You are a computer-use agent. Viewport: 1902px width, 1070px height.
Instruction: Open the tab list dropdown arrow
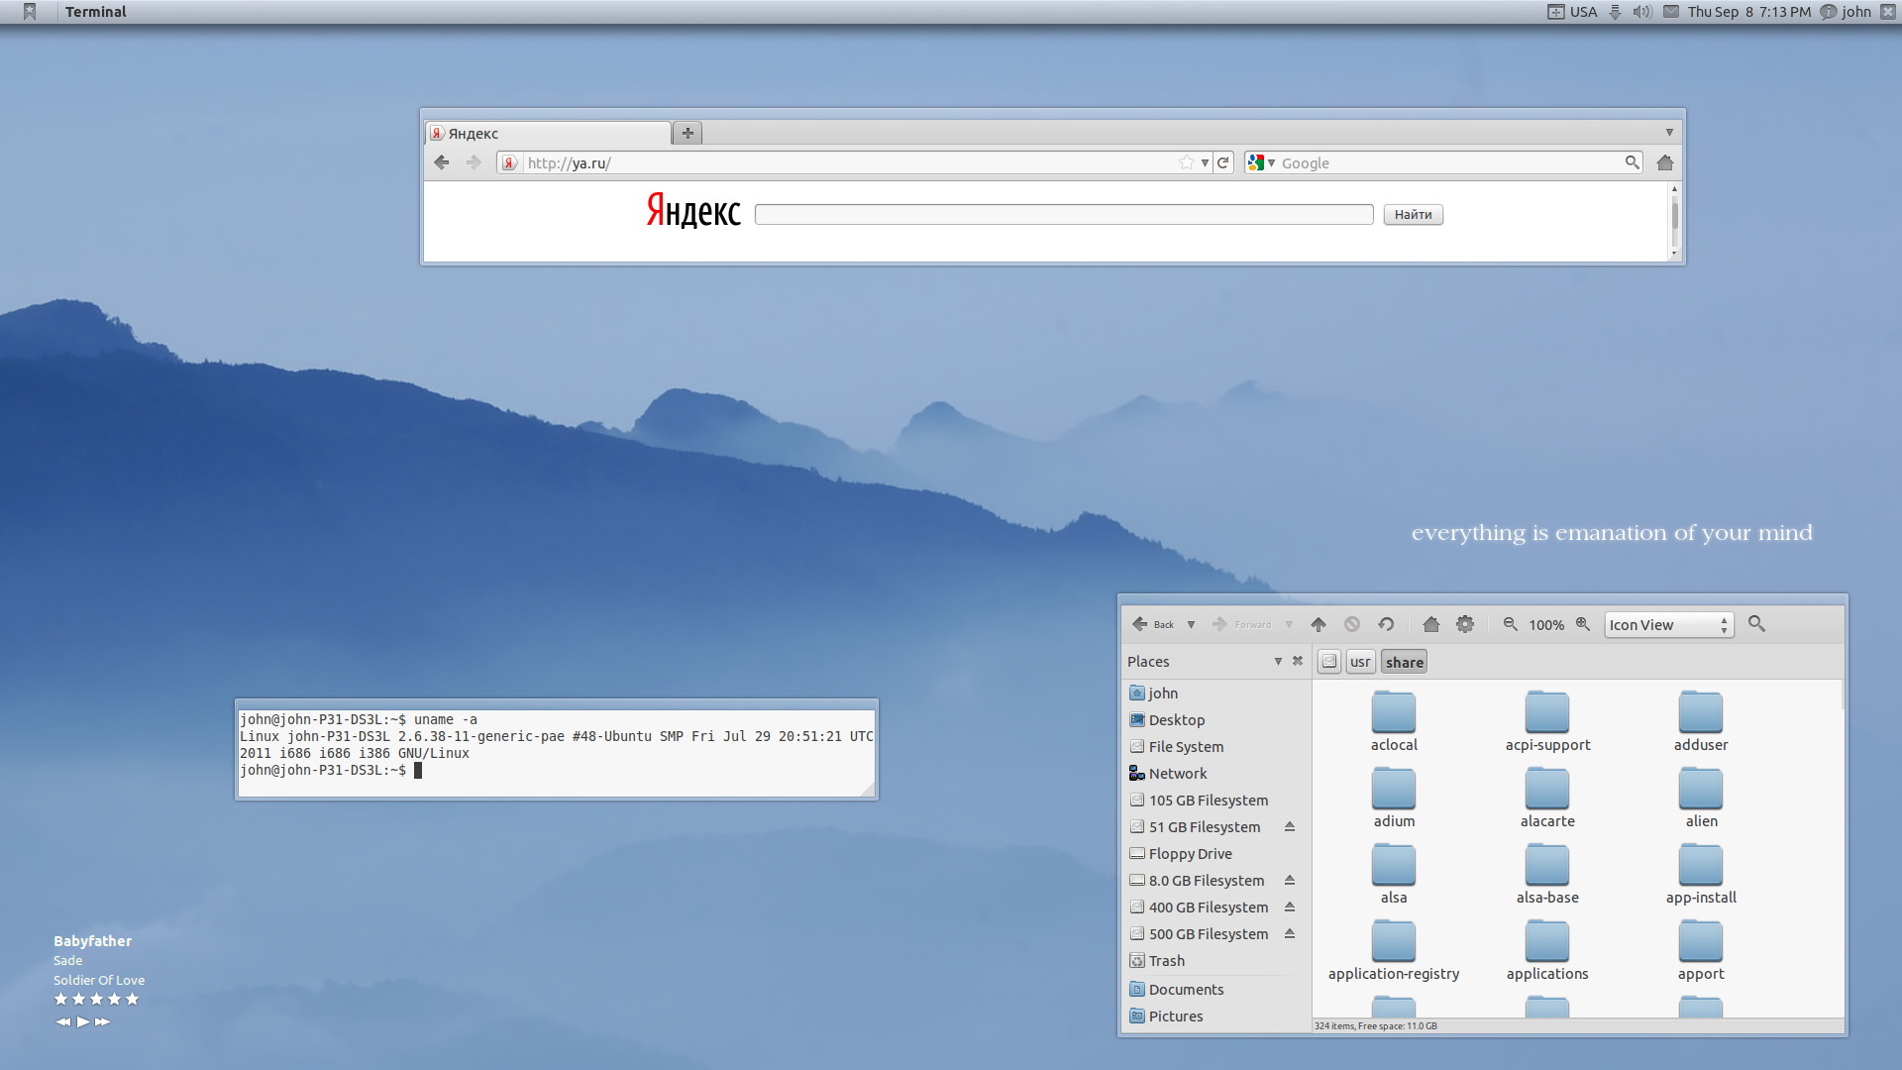tap(1669, 132)
